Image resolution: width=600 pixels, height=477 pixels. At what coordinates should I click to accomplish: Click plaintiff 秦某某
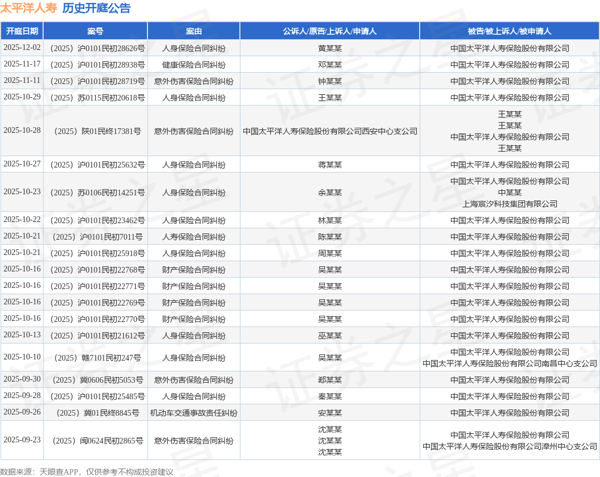click(330, 396)
